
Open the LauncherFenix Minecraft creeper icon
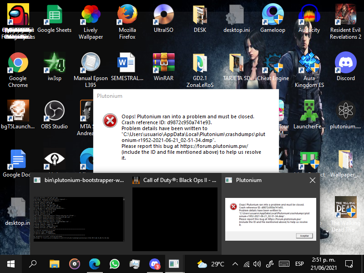pos(309,115)
